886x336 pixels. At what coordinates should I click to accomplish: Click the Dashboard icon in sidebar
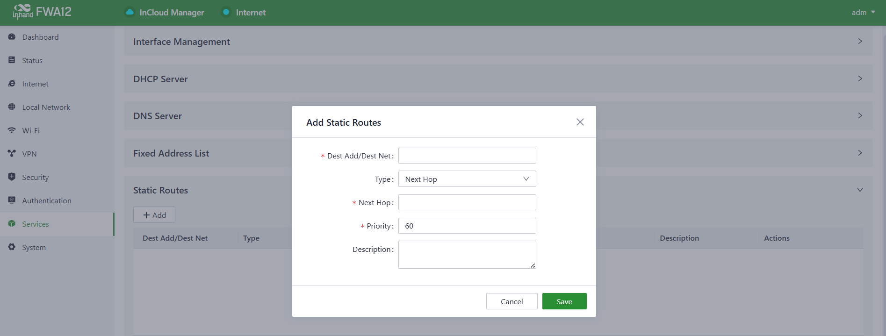tap(12, 37)
